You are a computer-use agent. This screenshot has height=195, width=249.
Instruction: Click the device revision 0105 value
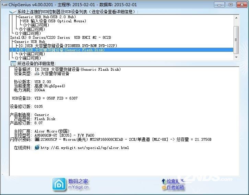39,106
